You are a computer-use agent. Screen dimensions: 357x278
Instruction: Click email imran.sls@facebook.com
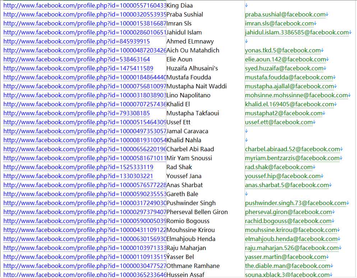(x=279, y=23)
